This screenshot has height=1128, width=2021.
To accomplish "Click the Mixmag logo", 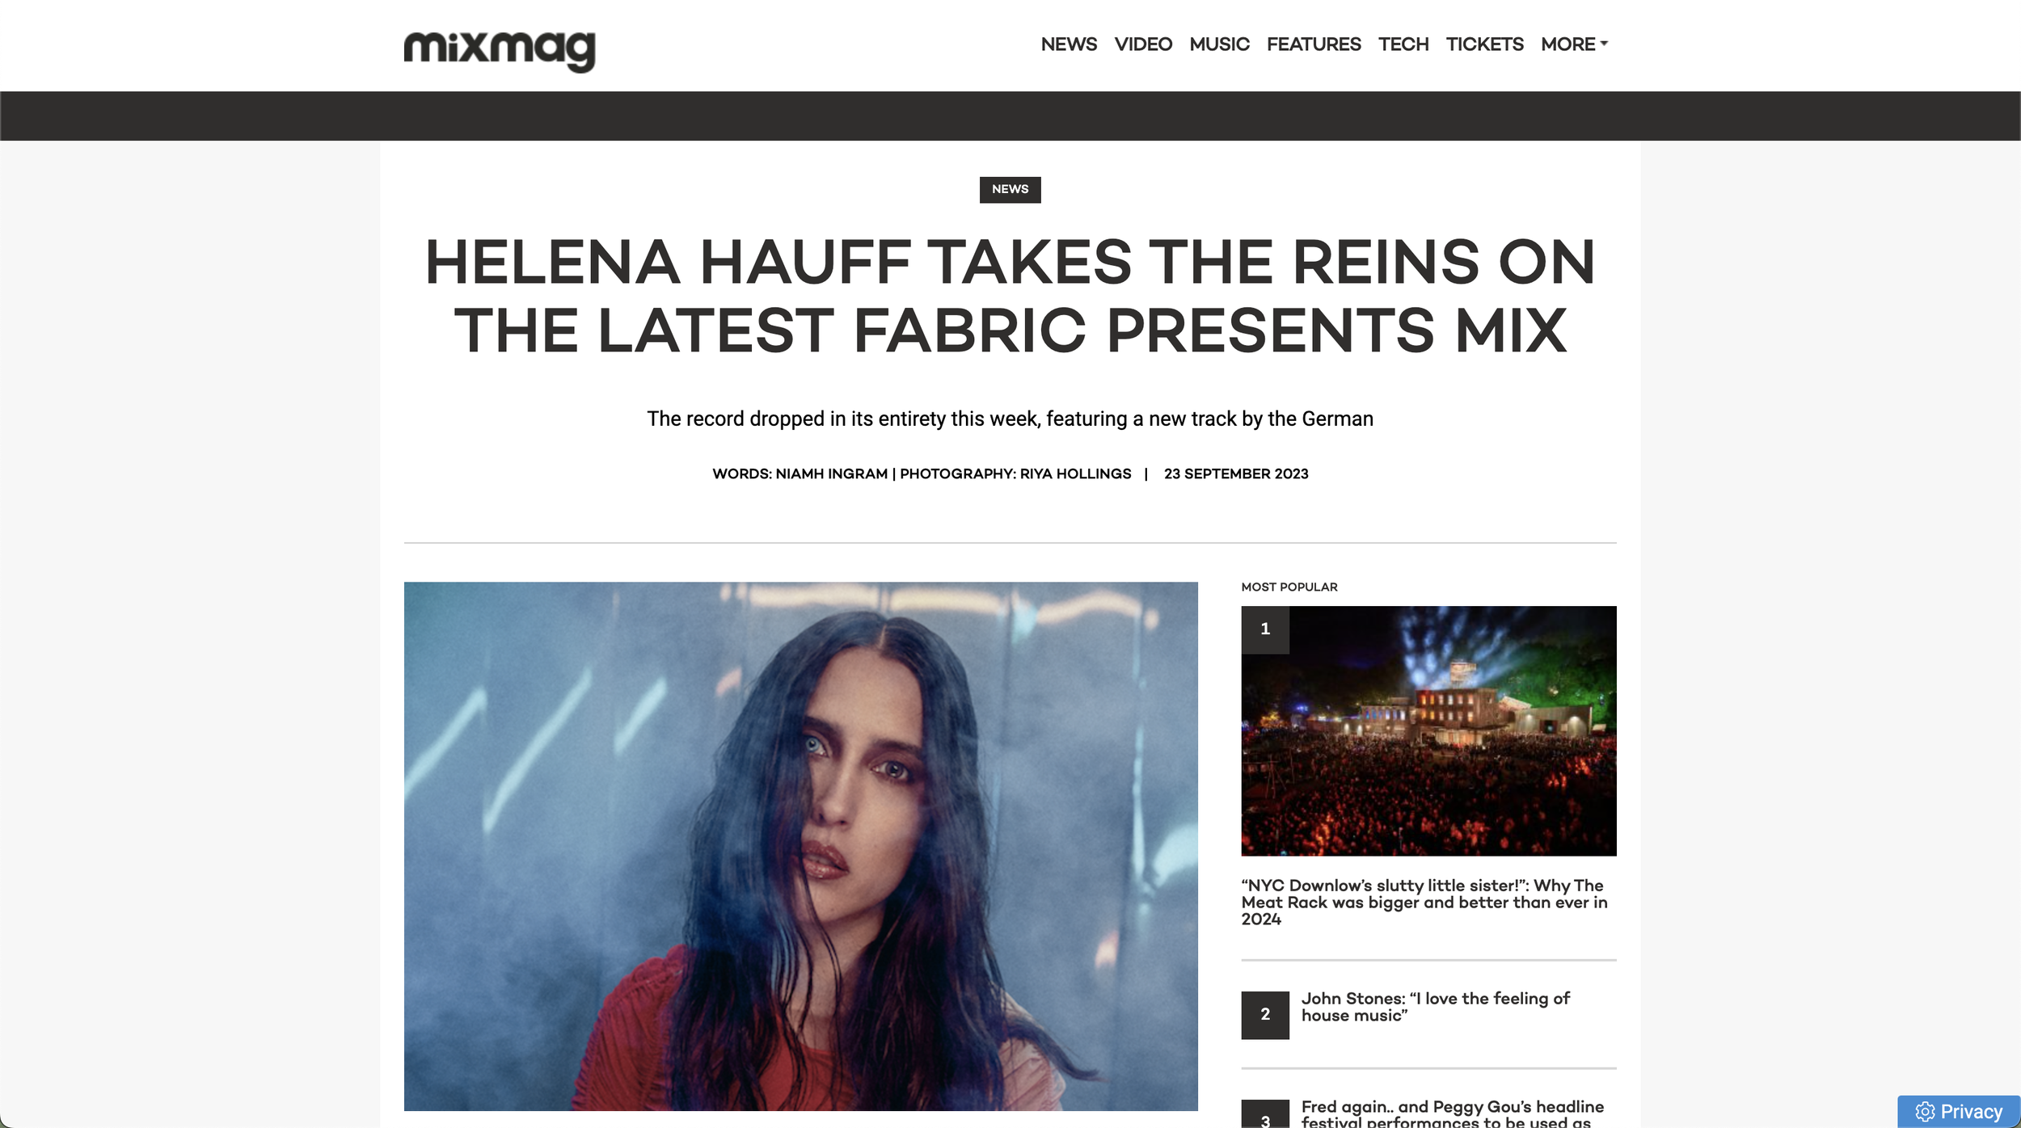I will pyautogui.click(x=500, y=50).
